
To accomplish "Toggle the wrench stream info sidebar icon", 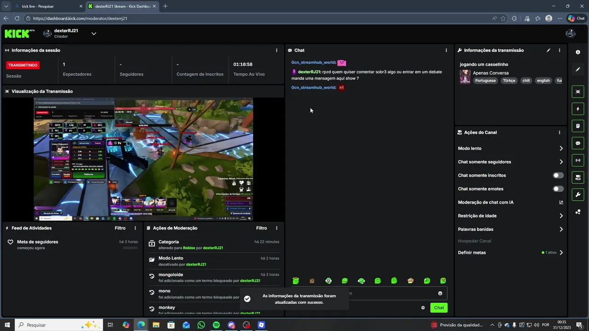I will [x=578, y=194].
